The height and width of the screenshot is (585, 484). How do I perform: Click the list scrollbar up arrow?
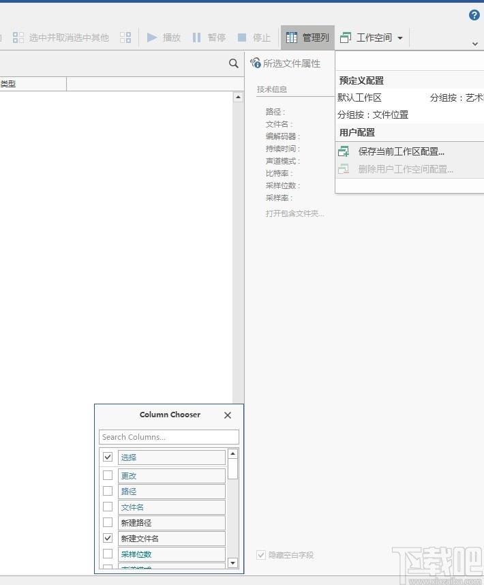(x=239, y=97)
